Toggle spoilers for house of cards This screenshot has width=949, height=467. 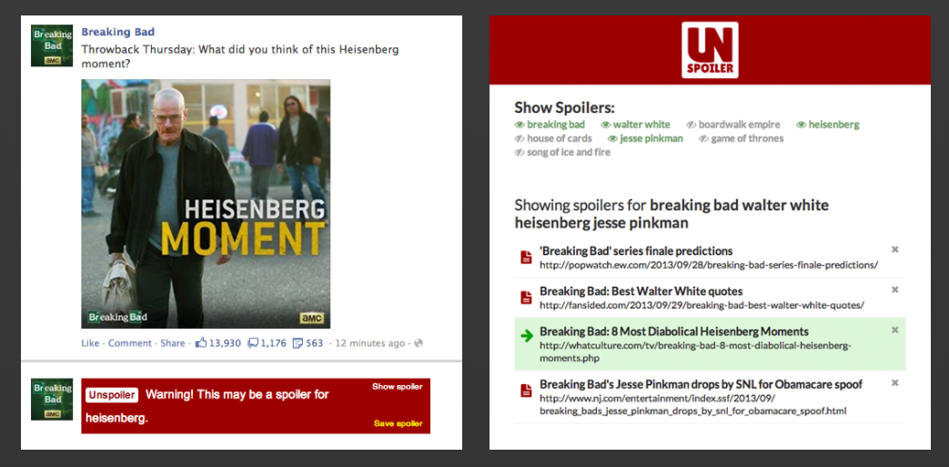(x=553, y=138)
